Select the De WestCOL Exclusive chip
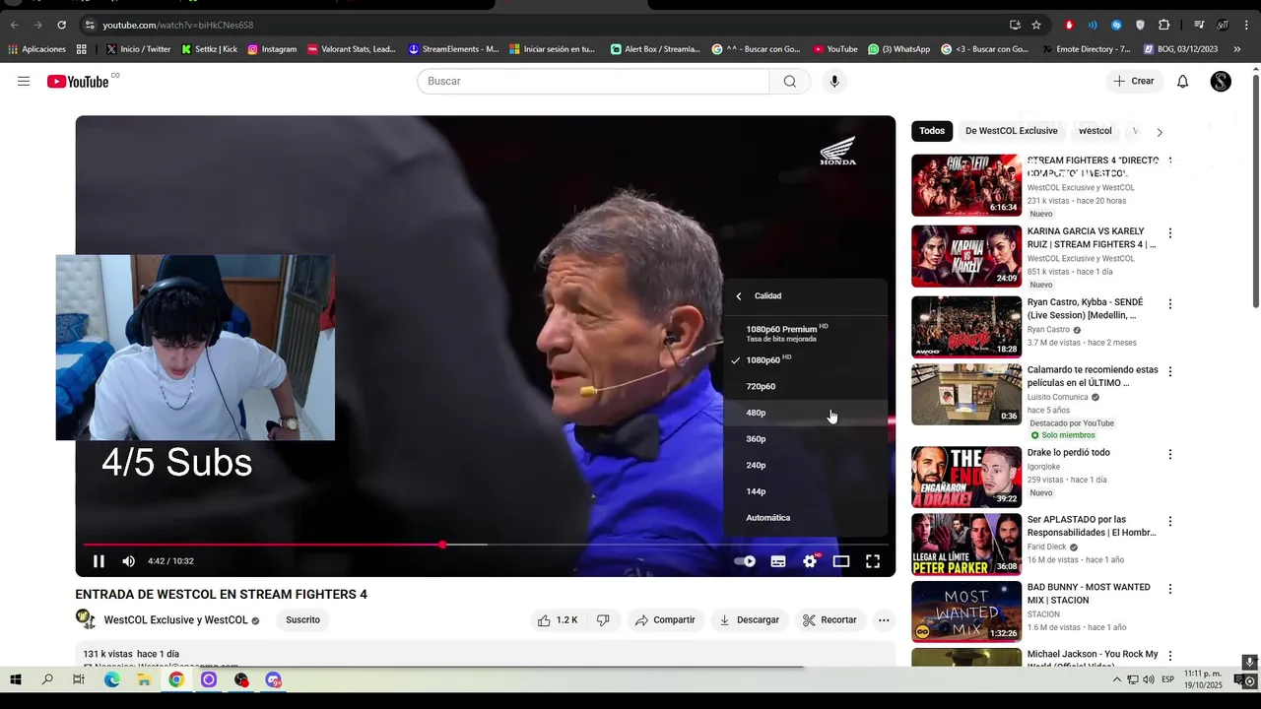The height and width of the screenshot is (709, 1261). (x=1011, y=131)
